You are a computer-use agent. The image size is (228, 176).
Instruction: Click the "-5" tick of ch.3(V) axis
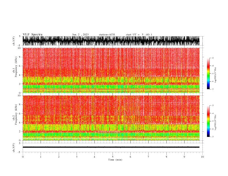20,152
